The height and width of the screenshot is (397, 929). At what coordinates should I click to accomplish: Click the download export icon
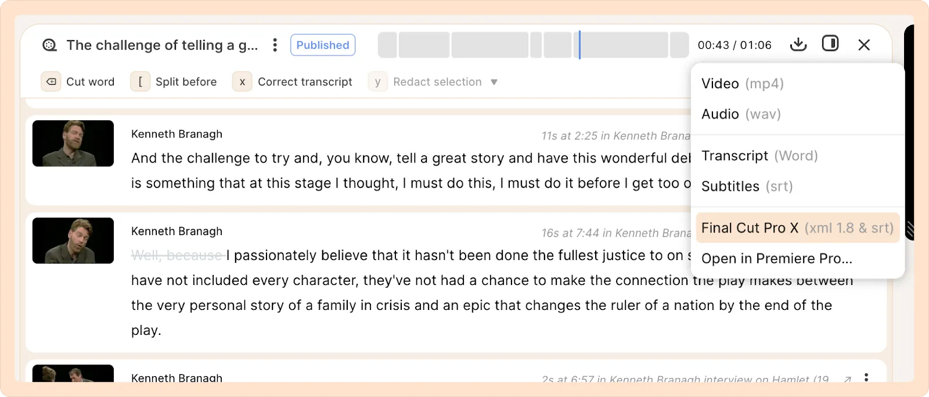[798, 45]
